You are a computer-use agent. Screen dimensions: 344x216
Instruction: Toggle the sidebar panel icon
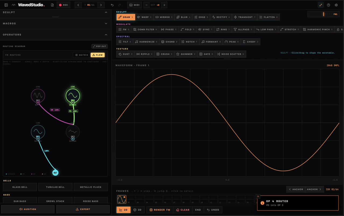[6, 5]
